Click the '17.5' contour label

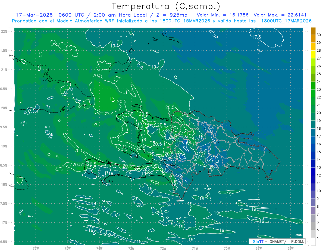tap(256, 37)
